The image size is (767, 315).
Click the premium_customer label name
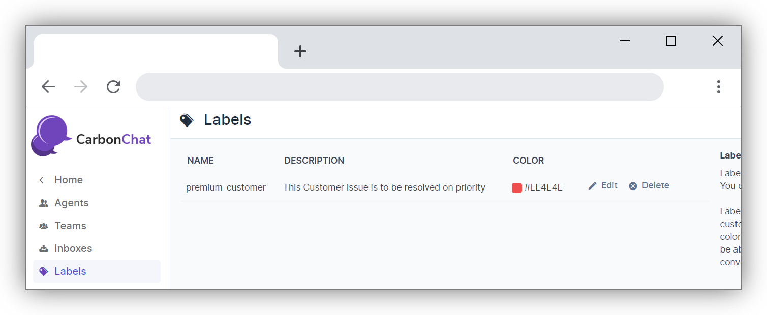tap(226, 187)
